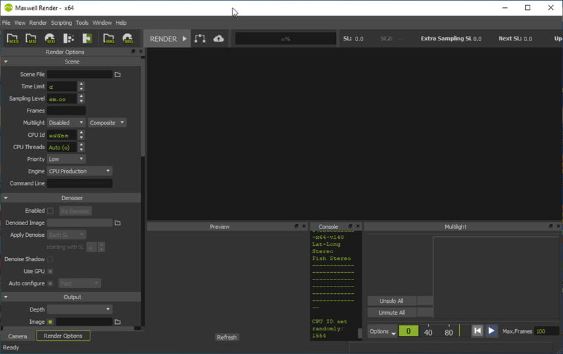This screenshot has width=563, height=354.
Task: Click the Refresh preview button
Action: (227, 338)
